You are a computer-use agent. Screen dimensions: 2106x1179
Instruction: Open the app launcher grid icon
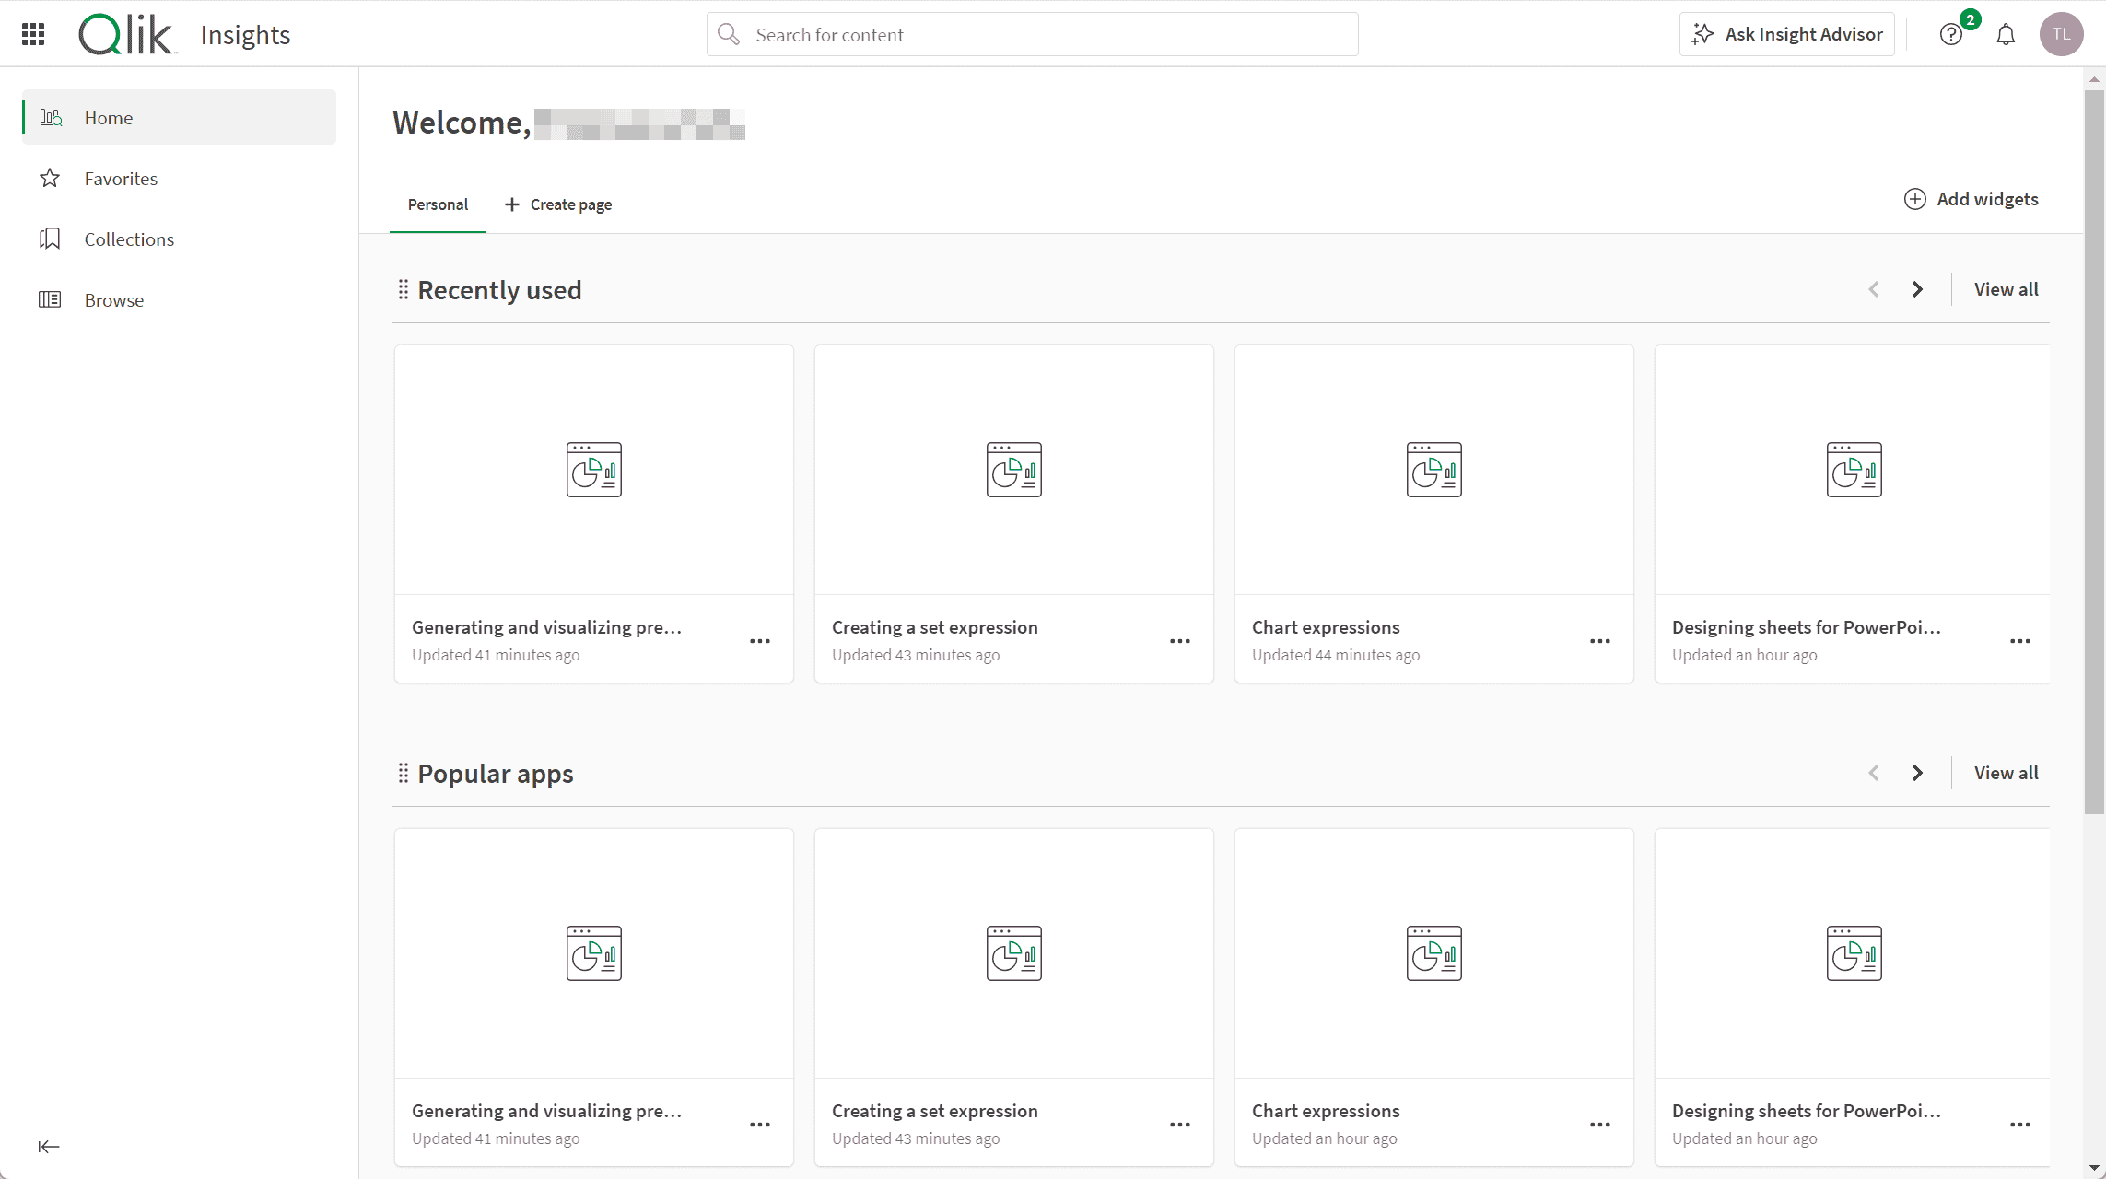coord(33,34)
